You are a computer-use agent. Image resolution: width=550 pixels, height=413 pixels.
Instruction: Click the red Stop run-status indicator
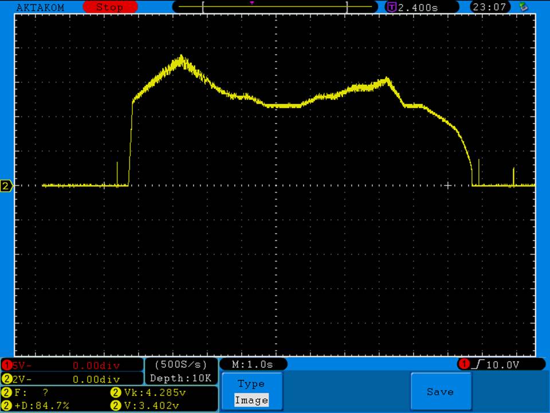click(x=109, y=7)
